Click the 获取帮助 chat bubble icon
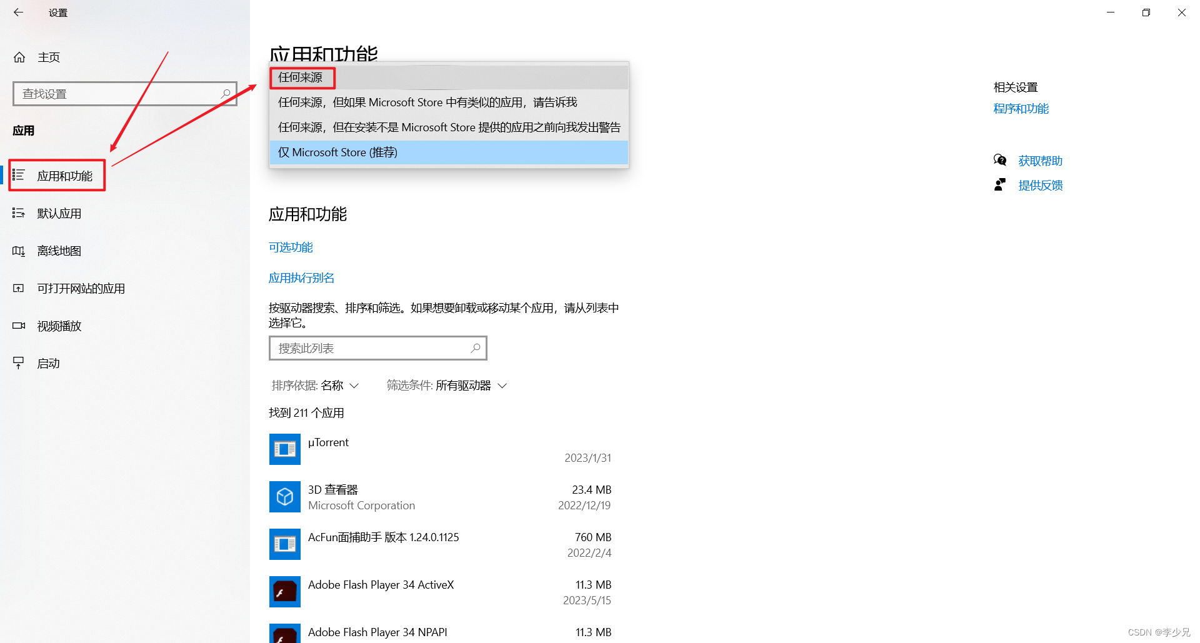Viewport: 1200px width, 643px height. tap(1000, 161)
